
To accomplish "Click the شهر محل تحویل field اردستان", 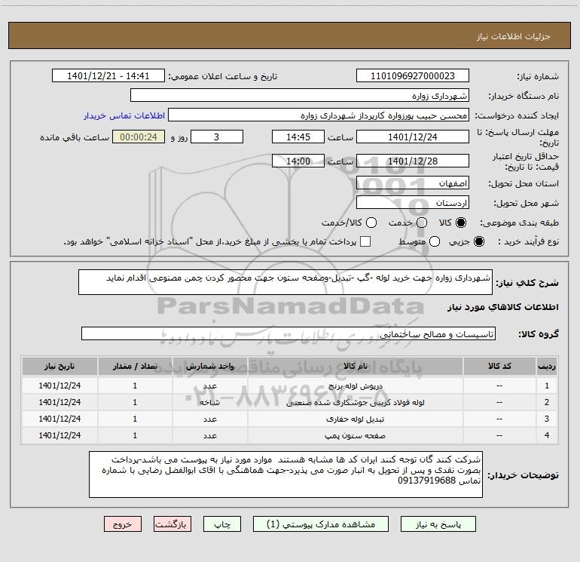I will 413,203.
